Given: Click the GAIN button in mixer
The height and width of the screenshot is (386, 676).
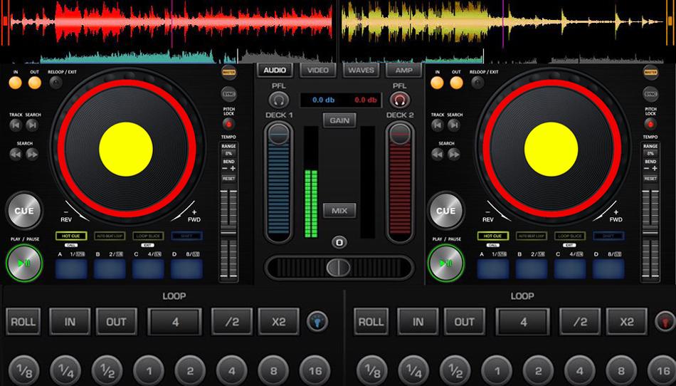Looking at the screenshot, I should point(339,120).
